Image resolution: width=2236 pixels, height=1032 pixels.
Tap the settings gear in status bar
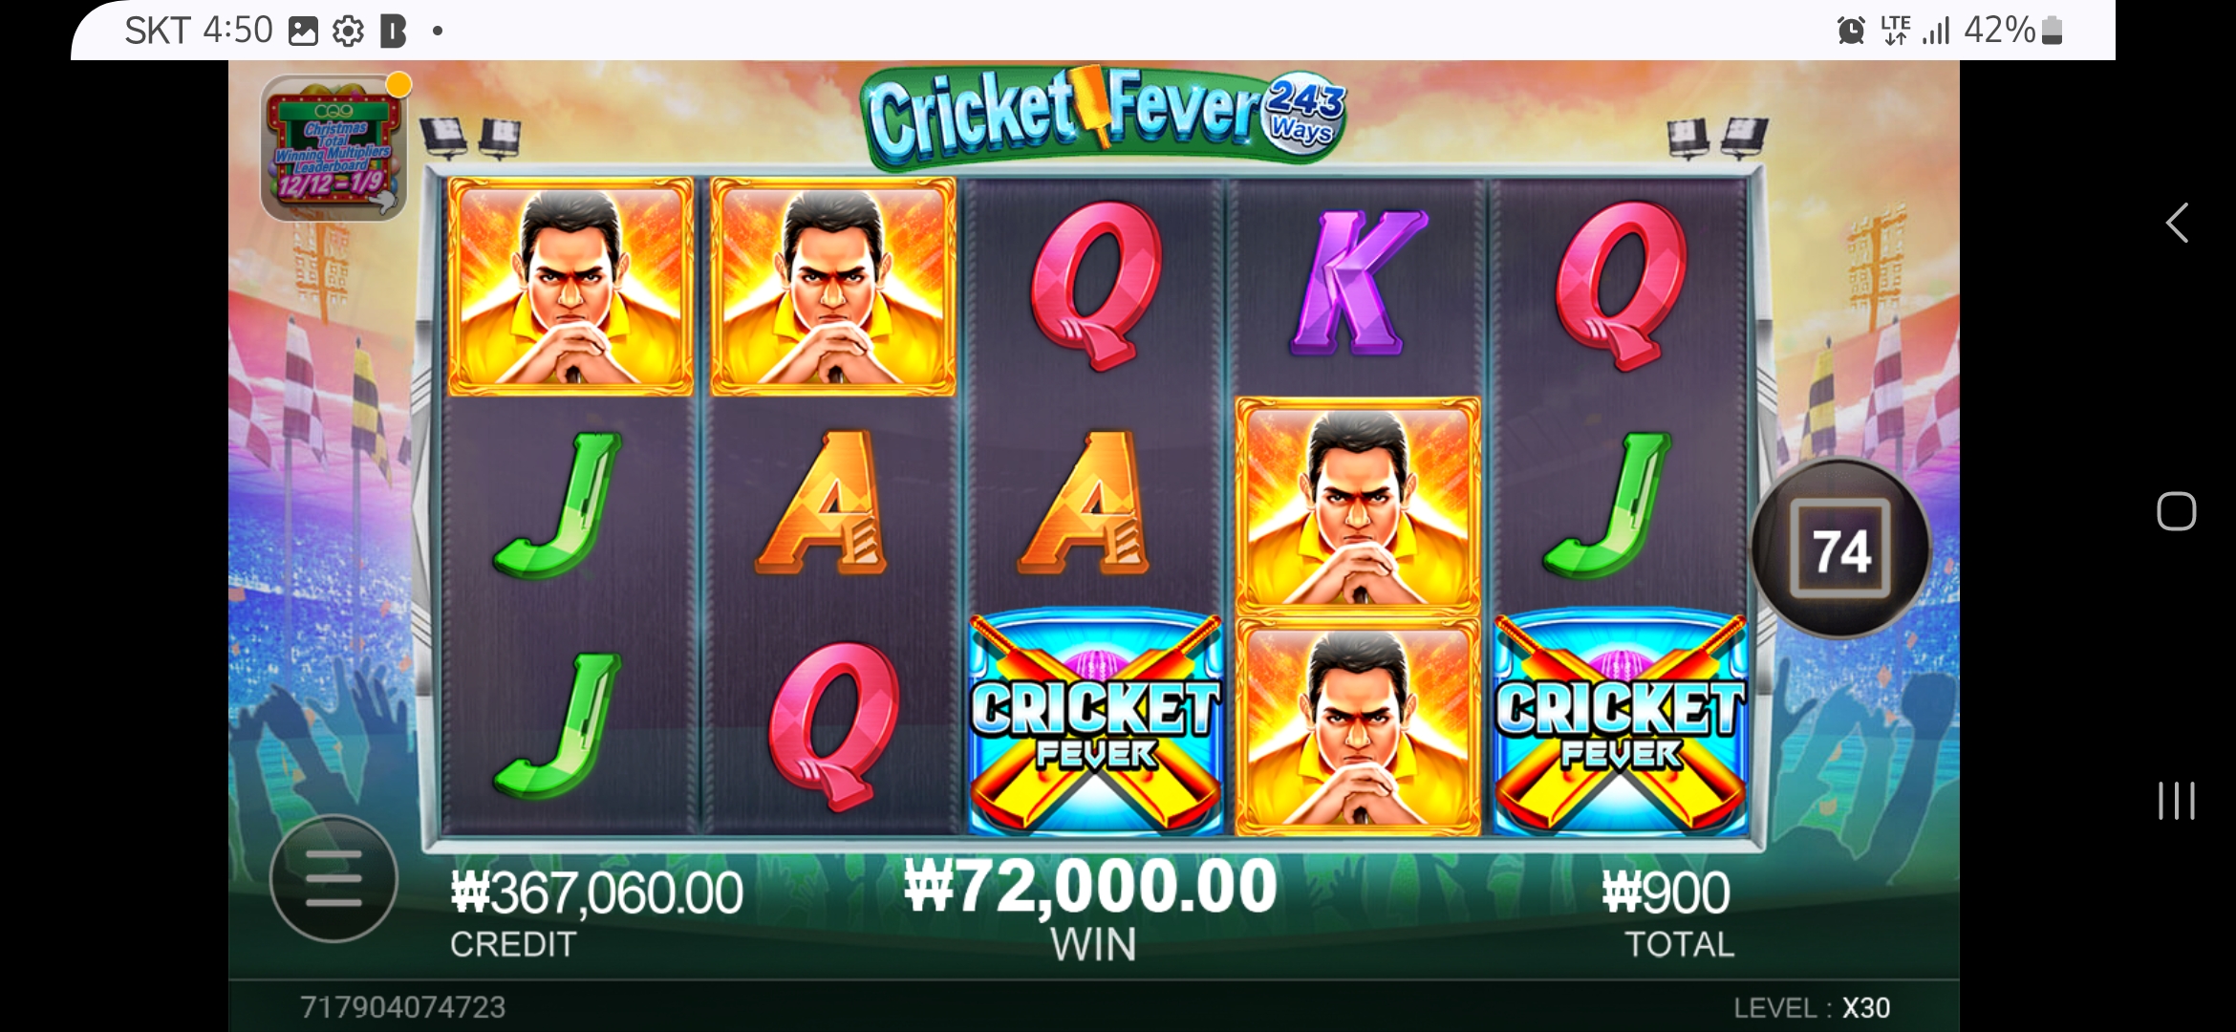coord(348,32)
